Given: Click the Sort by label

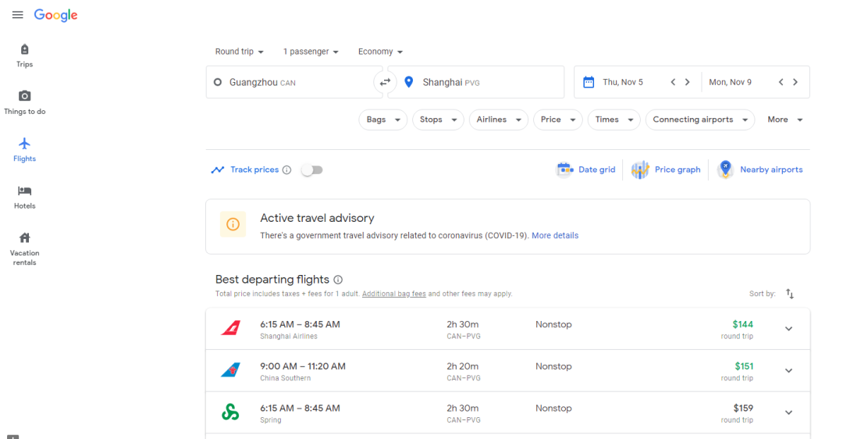Looking at the screenshot, I should 763,294.
